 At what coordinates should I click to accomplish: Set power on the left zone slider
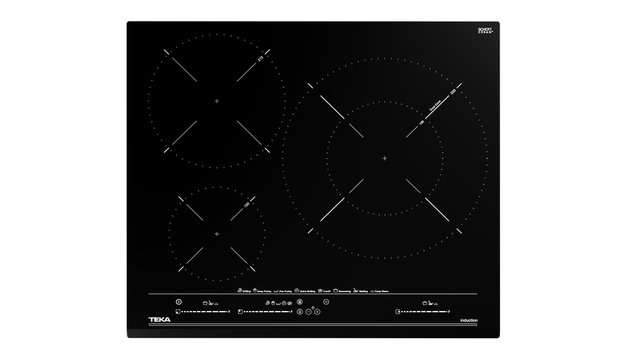point(204,312)
